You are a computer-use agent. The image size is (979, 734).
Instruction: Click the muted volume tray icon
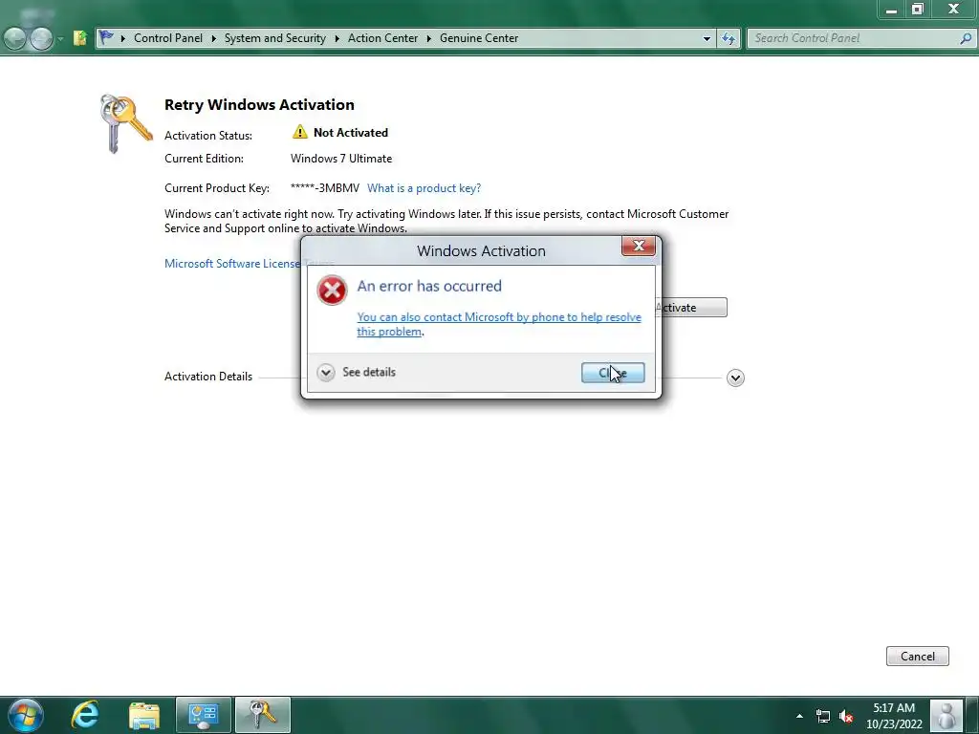click(846, 717)
